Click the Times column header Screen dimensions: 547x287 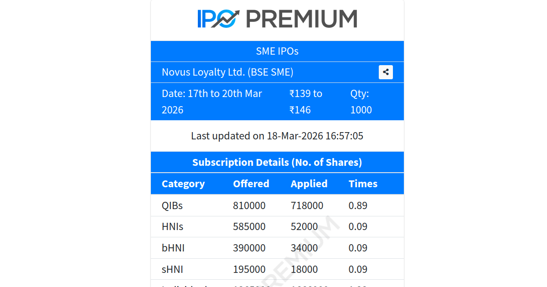(x=363, y=184)
